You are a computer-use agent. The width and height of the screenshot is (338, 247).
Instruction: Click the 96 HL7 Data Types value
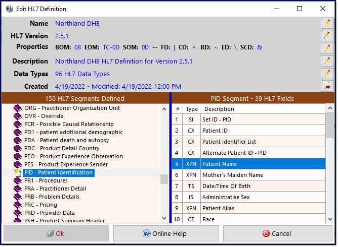click(x=82, y=74)
